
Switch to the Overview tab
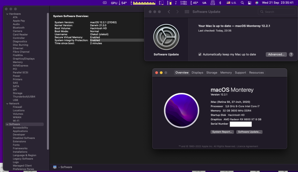point(182,72)
